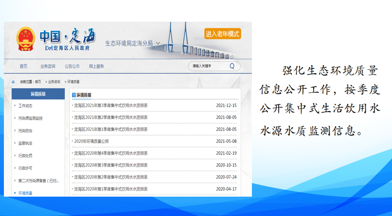The height and width of the screenshot is (216, 392).
Task: Click the home icon in breadcrumb
Action: (x=13, y=82)
